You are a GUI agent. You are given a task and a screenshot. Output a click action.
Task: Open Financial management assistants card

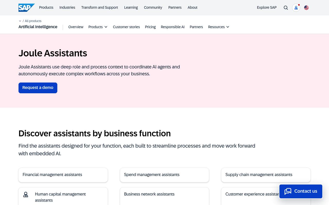coord(63,175)
